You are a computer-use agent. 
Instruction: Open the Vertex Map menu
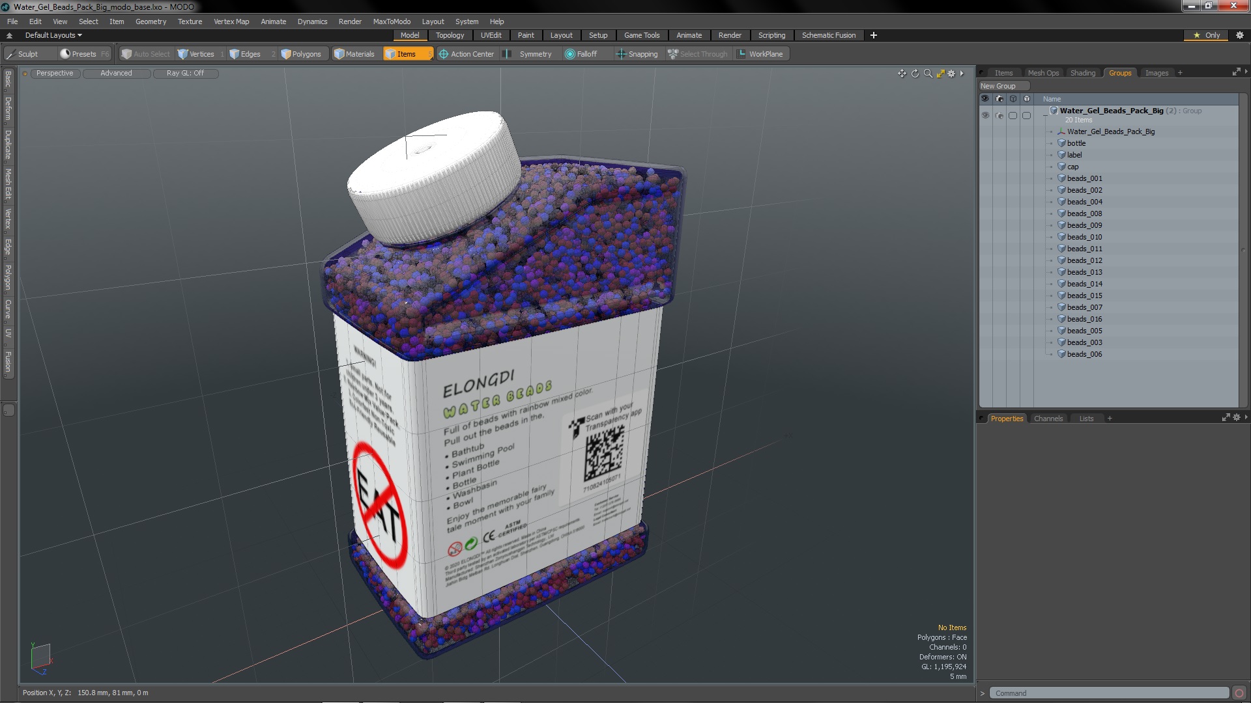click(x=231, y=21)
